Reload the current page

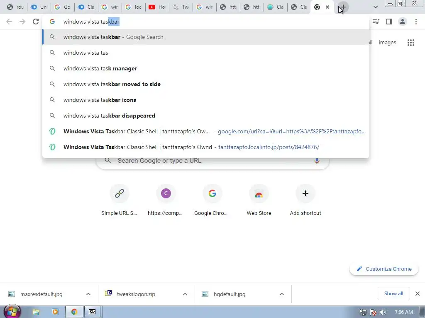(x=36, y=22)
